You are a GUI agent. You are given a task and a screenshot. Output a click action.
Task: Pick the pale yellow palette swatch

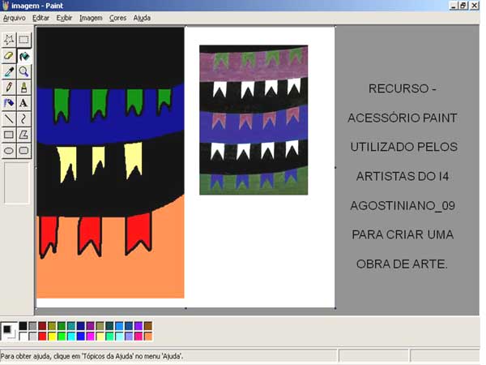click(100, 336)
